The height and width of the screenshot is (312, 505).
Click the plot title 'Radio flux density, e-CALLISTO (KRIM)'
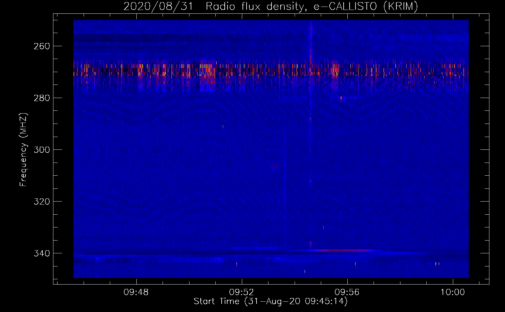[311, 7]
